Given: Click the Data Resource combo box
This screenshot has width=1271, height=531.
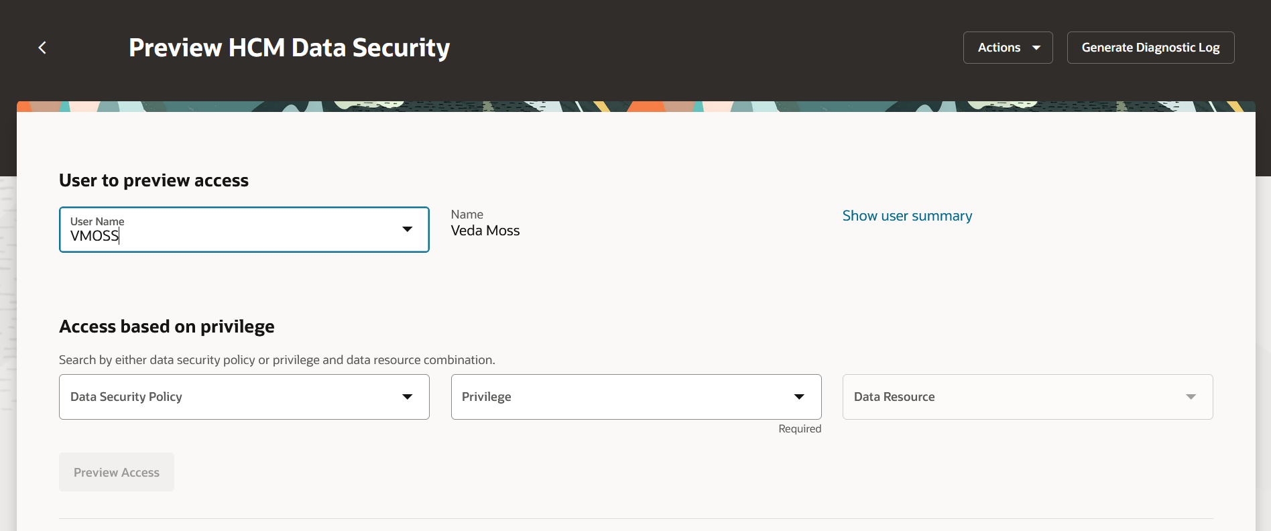Looking at the screenshot, I should click(1012, 397).
